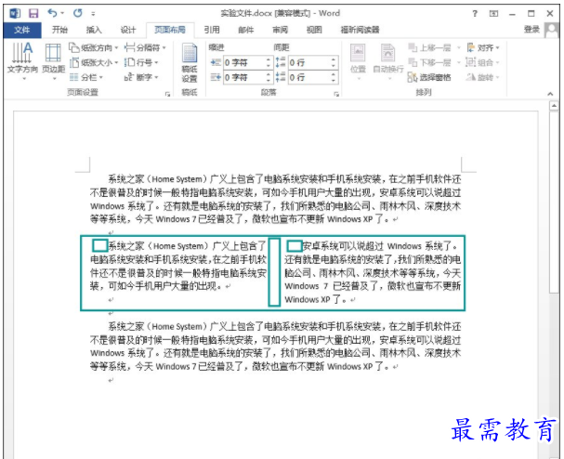The height and width of the screenshot is (459, 564).
Task: Click the Redo/Repeat icon
Action: pyautogui.click(x=77, y=13)
